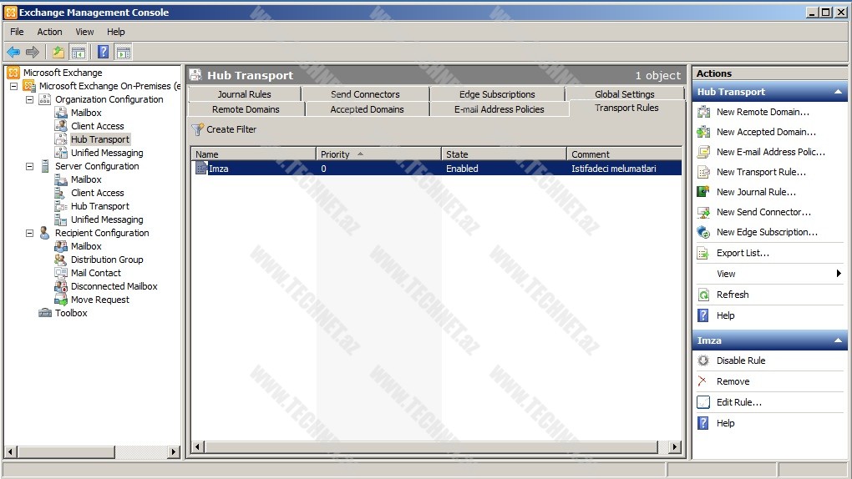Click the blue Help toolbar icon
Screen dimensions: 852x479
tap(103, 52)
